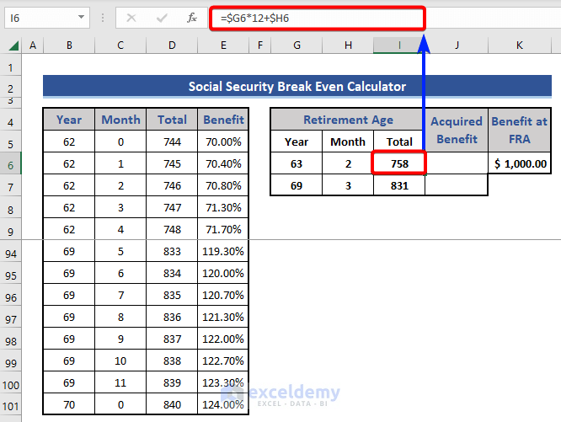Image resolution: width=561 pixels, height=422 pixels.
Task: Select total cell 836
Action: click(x=172, y=317)
